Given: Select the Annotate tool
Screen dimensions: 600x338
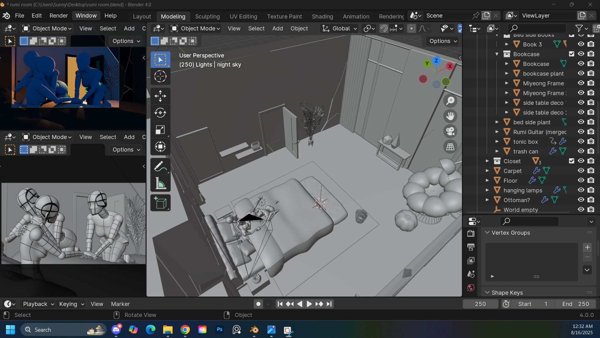Looking at the screenshot, I should click(x=160, y=166).
